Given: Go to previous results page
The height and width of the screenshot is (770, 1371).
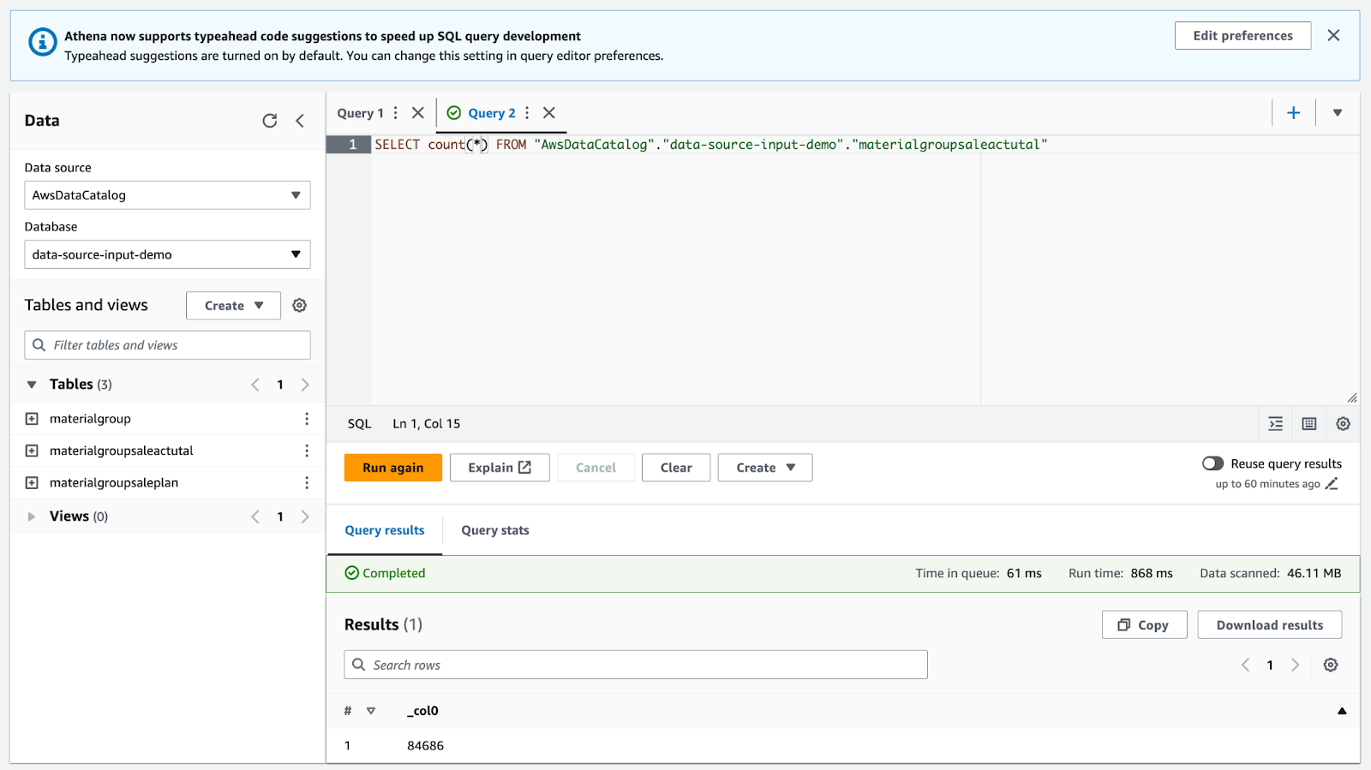Looking at the screenshot, I should (1245, 666).
